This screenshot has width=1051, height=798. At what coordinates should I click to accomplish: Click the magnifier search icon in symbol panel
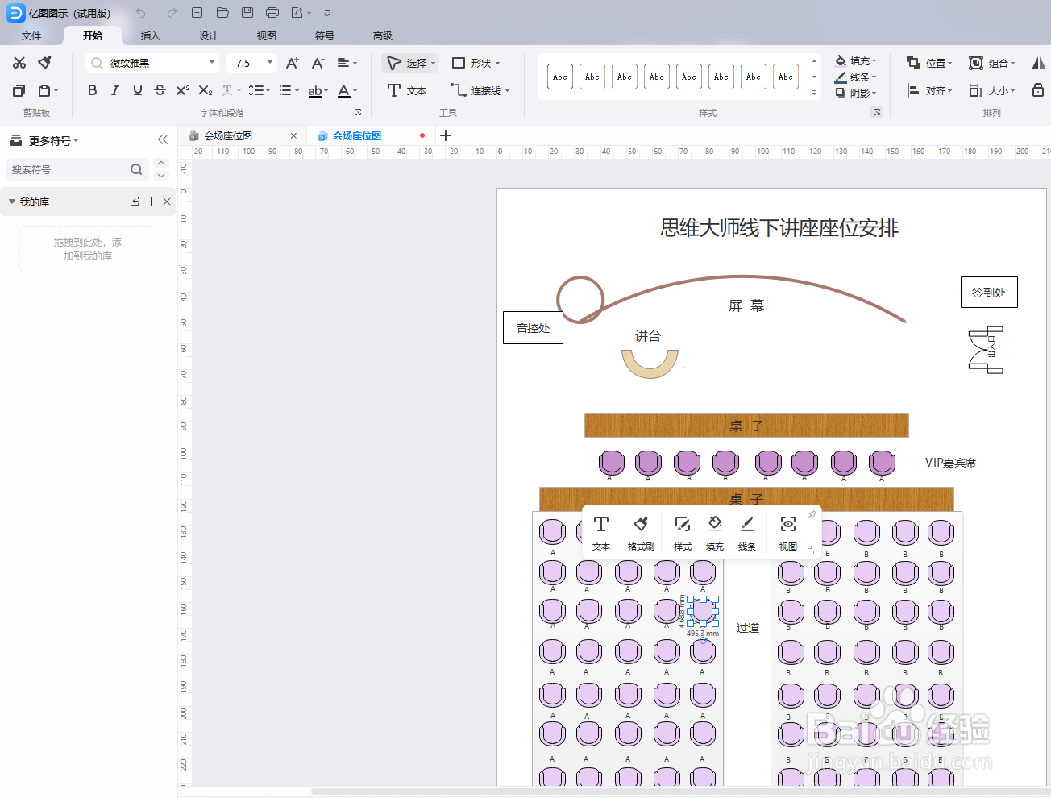(136, 169)
